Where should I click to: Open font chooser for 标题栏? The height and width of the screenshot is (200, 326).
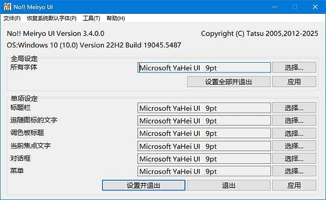[294, 108]
